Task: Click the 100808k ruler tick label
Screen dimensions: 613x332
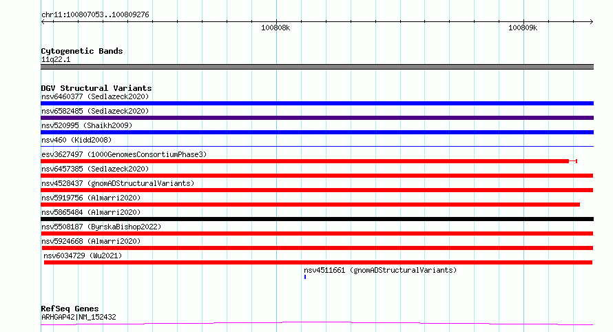Action: 276,28
